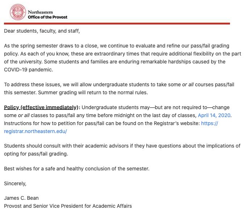Click the "Sincerely," closing line

(15, 183)
